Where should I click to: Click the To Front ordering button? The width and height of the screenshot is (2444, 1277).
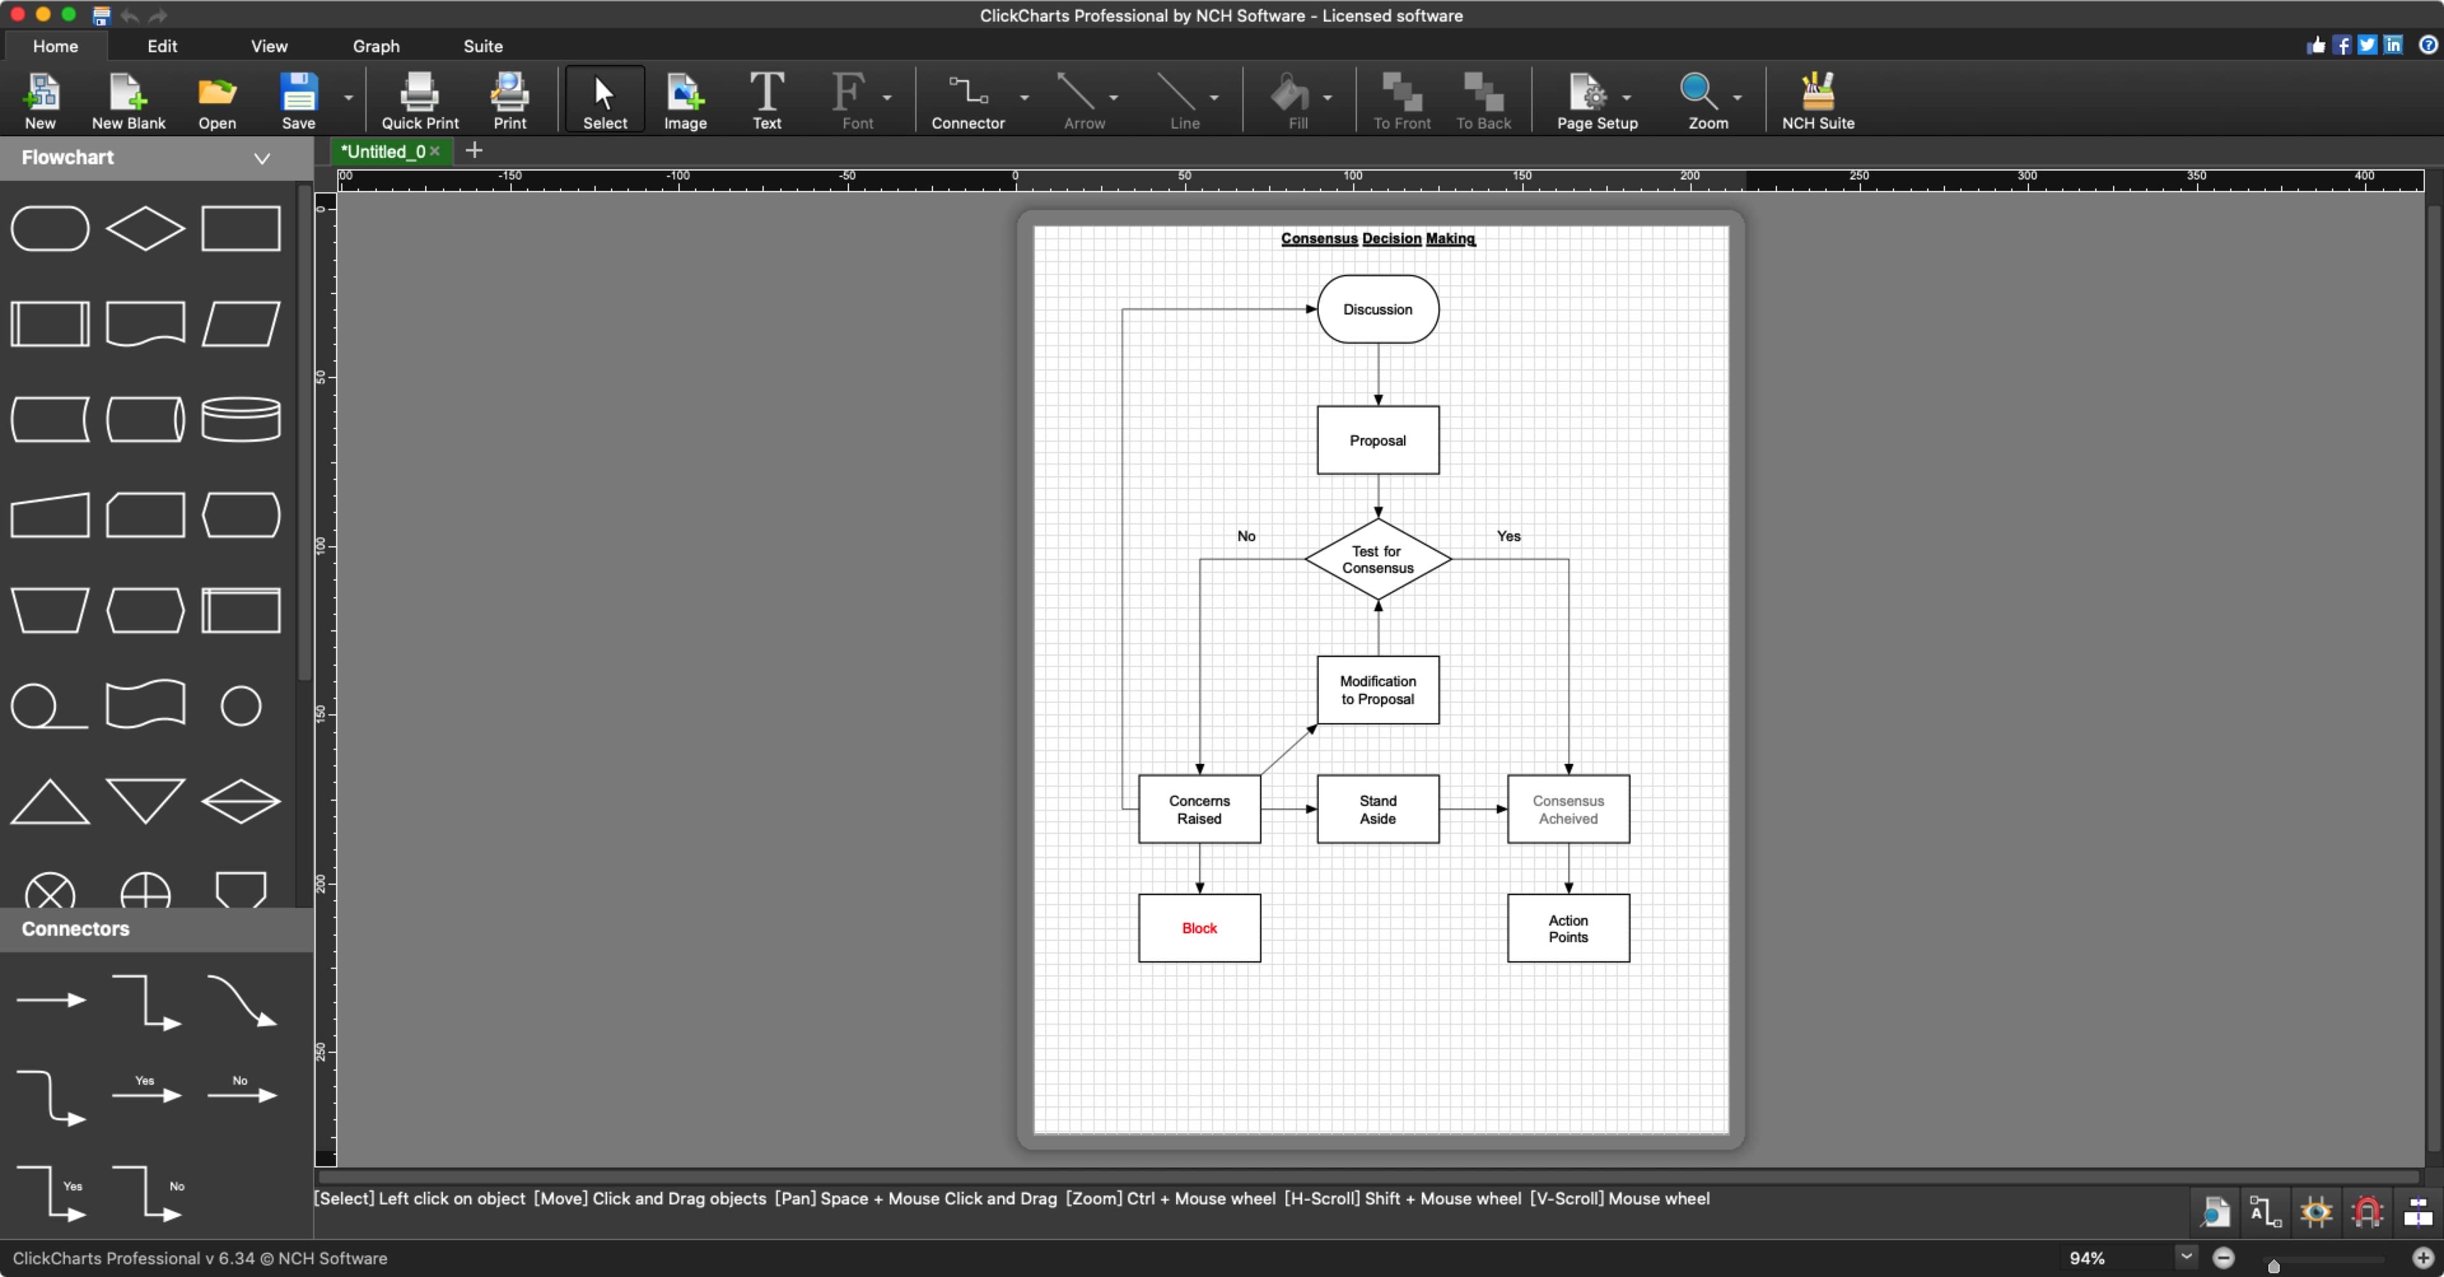click(x=1398, y=100)
